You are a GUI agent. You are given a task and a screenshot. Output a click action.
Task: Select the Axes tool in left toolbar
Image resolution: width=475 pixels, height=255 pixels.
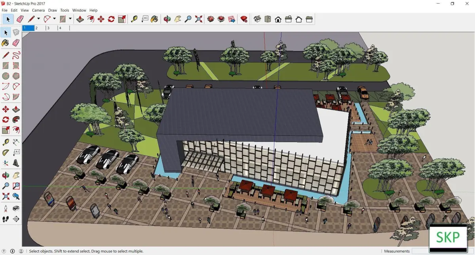(x=6, y=162)
